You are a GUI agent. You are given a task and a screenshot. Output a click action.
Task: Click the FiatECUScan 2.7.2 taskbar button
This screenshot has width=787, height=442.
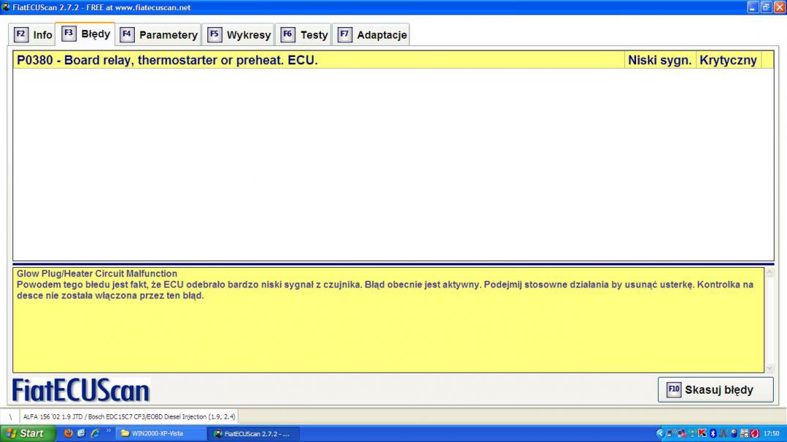[x=254, y=433]
